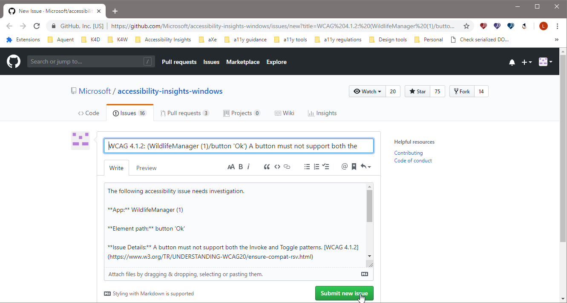Switch to the Projects tab
Screen dimensions: 567x303
[x=242, y=113]
